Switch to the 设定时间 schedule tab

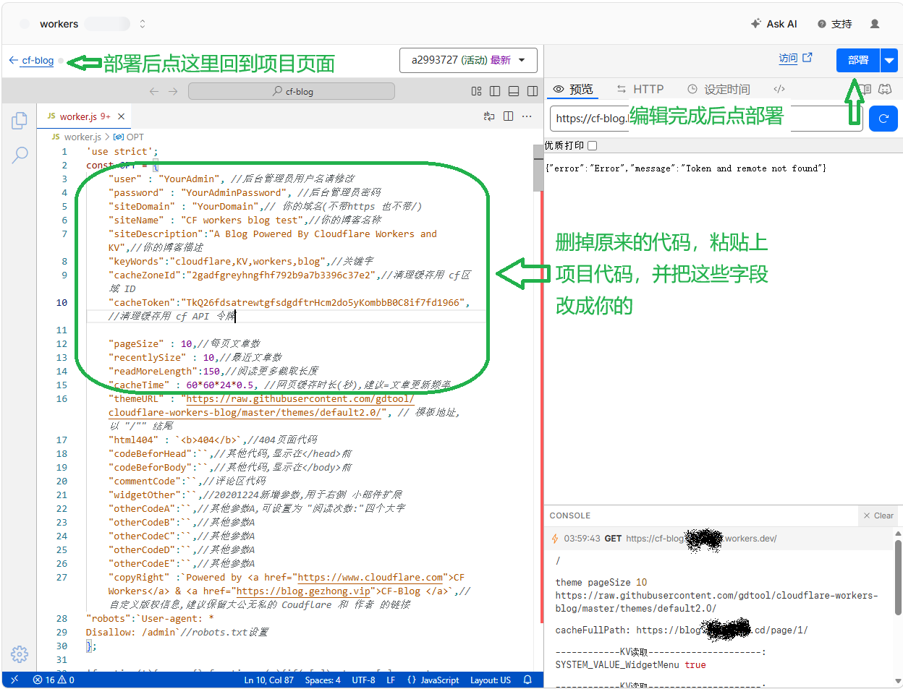point(718,89)
